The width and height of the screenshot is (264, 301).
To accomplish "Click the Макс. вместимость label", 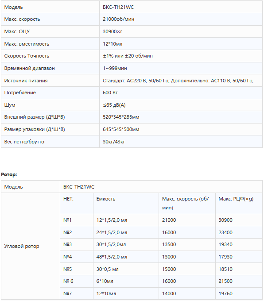I will tap(27, 44).
